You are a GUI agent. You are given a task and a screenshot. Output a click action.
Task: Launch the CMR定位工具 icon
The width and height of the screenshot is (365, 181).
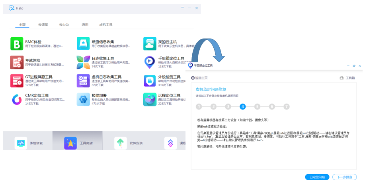17,99
